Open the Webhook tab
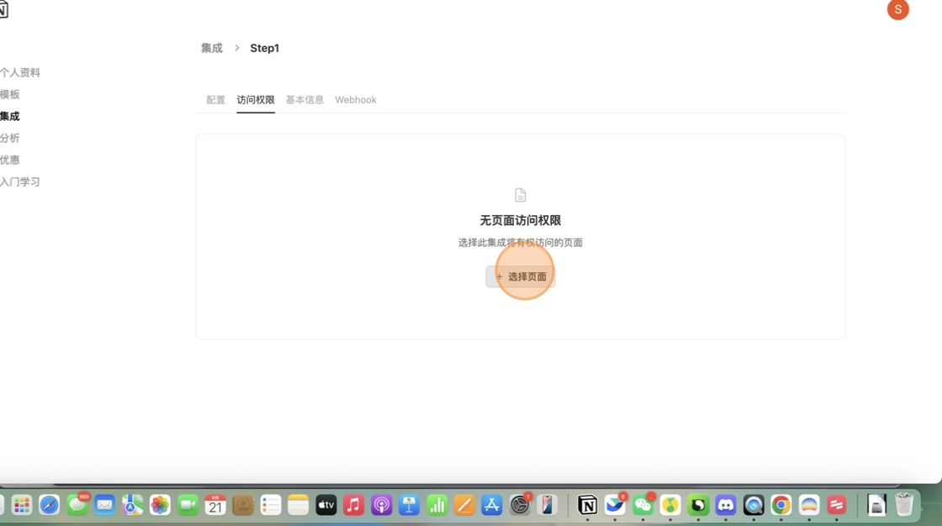The image size is (942, 526). [x=356, y=100]
